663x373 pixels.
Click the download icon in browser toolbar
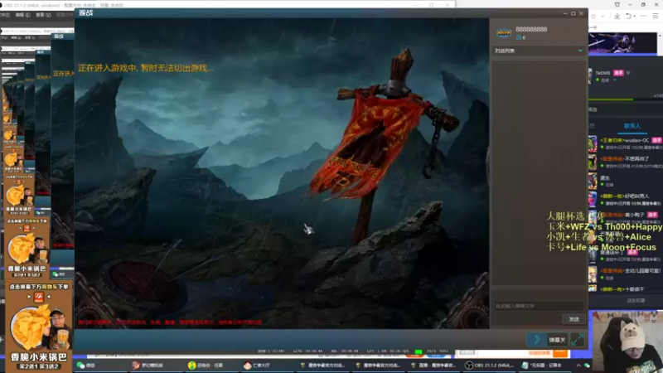click(617, 16)
